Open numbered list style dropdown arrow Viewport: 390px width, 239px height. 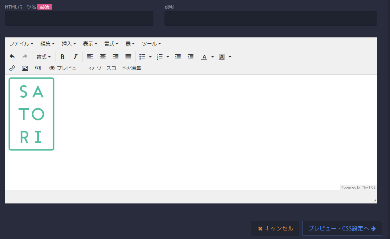click(168, 57)
